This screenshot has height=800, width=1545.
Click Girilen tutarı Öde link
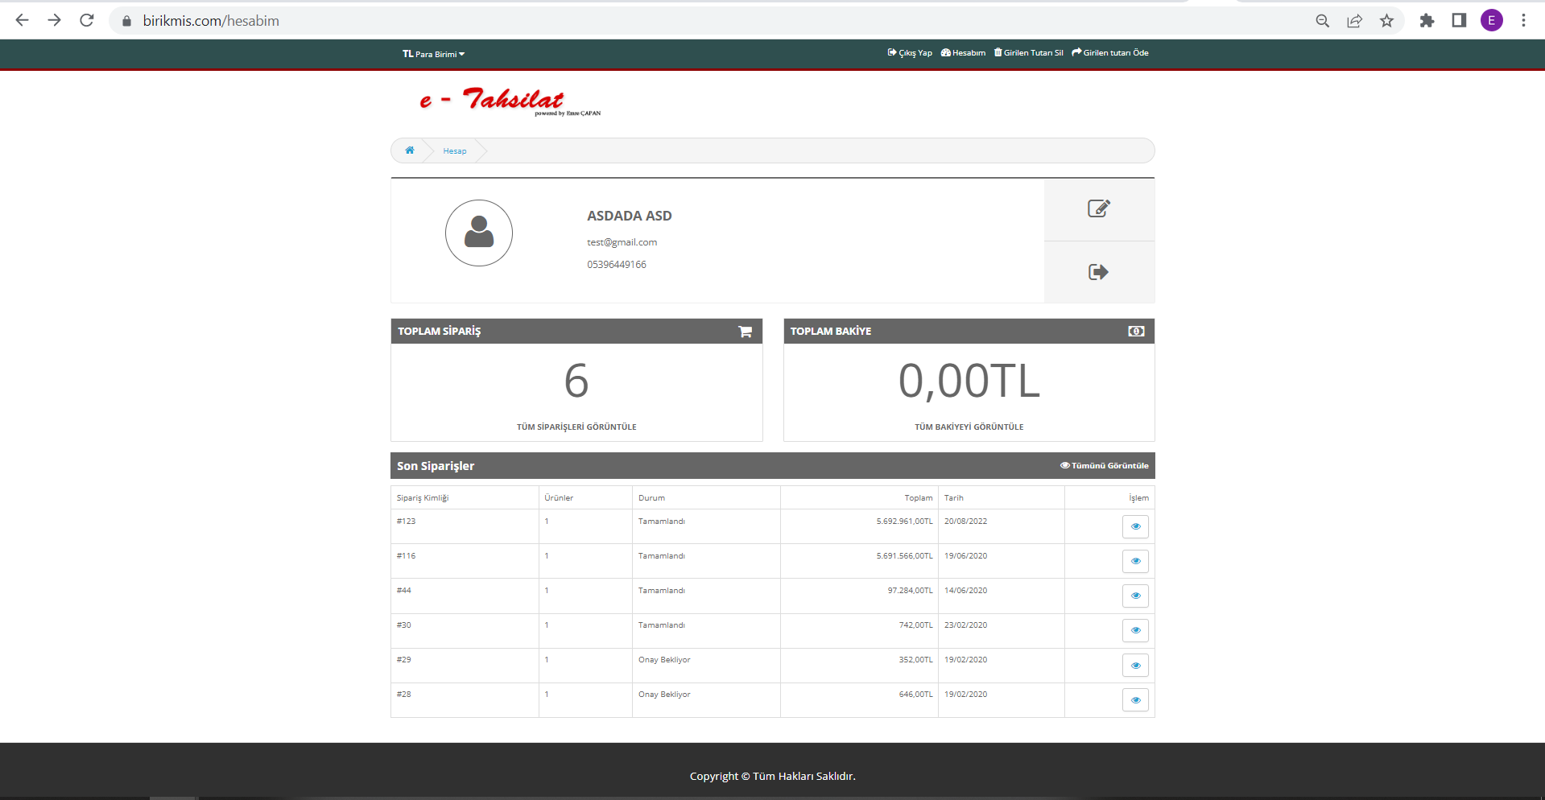point(1110,53)
